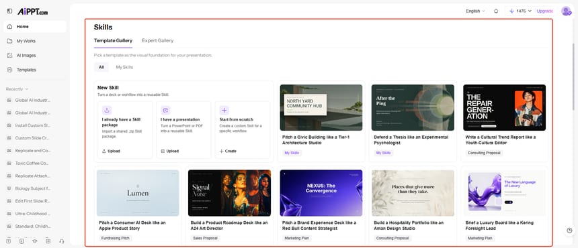The height and width of the screenshot is (248, 578).
Task: Click the Upgrade link
Action: click(x=544, y=11)
